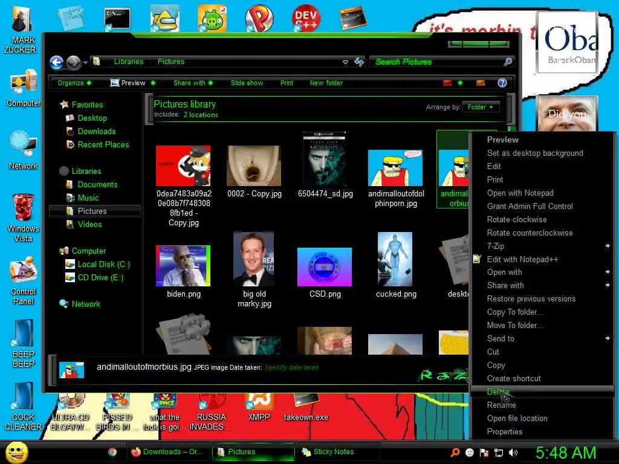Click the Chrome icon on the taskbar
The width and height of the screenshot is (619, 464).
coord(112,452)
